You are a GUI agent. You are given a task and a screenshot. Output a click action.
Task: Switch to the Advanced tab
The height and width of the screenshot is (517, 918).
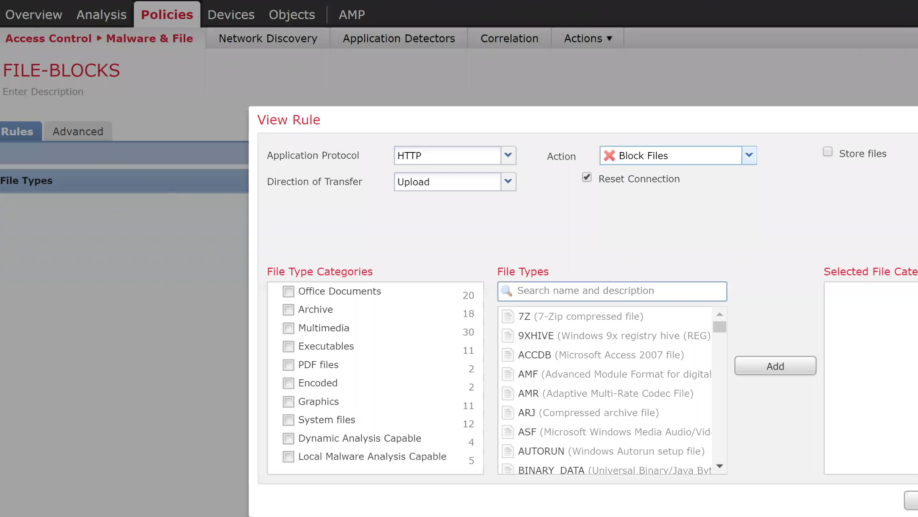click(x=78, y=132)
